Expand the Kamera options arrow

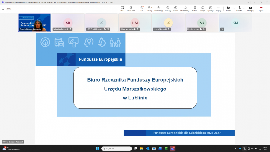click(x=234, y=8)
